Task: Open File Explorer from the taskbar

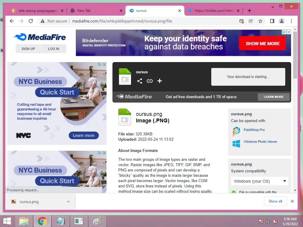Action: pyautogui.click(x=24, y=221)
